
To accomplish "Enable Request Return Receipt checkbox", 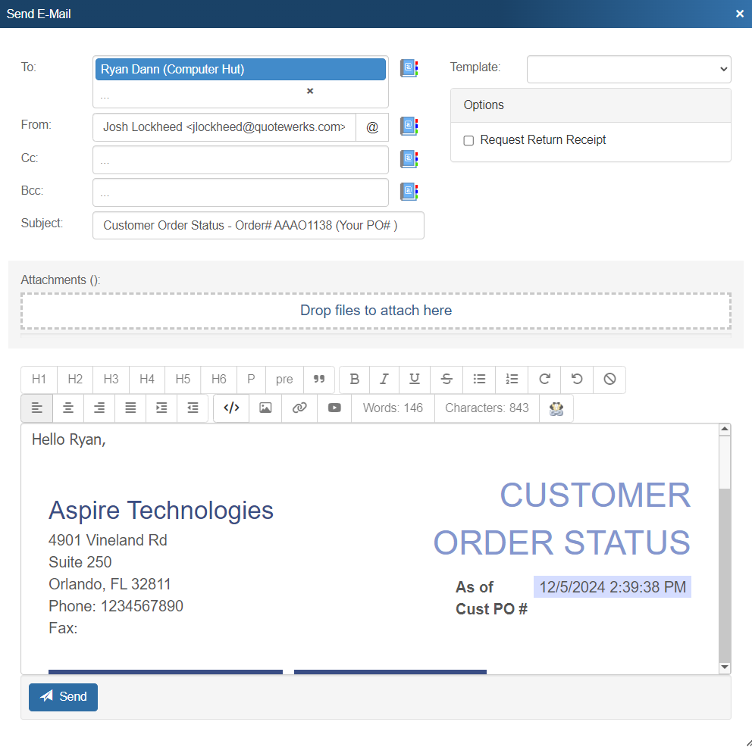I will [x=468, y=140].
